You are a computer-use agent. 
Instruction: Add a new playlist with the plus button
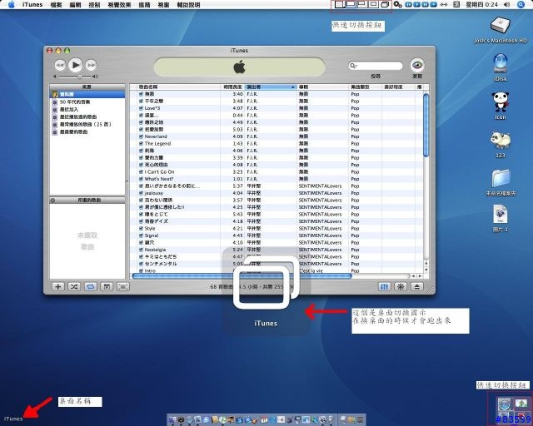pyautogui.click(x=57, y=287)
